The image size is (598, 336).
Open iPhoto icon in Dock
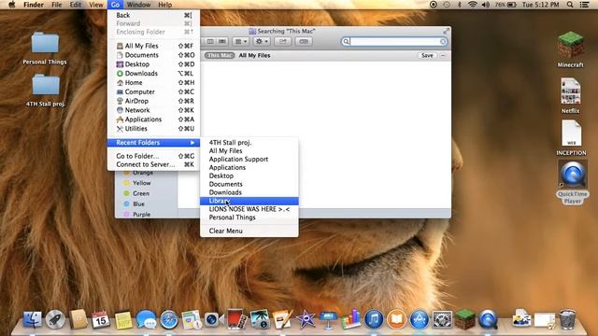point(260,319)
